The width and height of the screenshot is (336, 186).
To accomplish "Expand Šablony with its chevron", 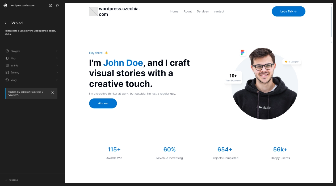I will coord(57,72).
